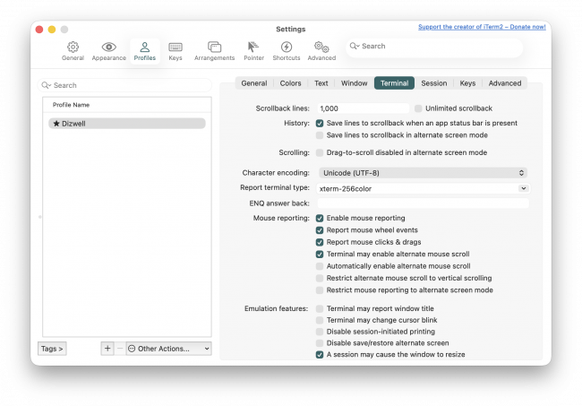The width and height of the screenshot is (582, 406).
Task: Open the Other Actions dropdown menu
Action: [x=168, y=348]
